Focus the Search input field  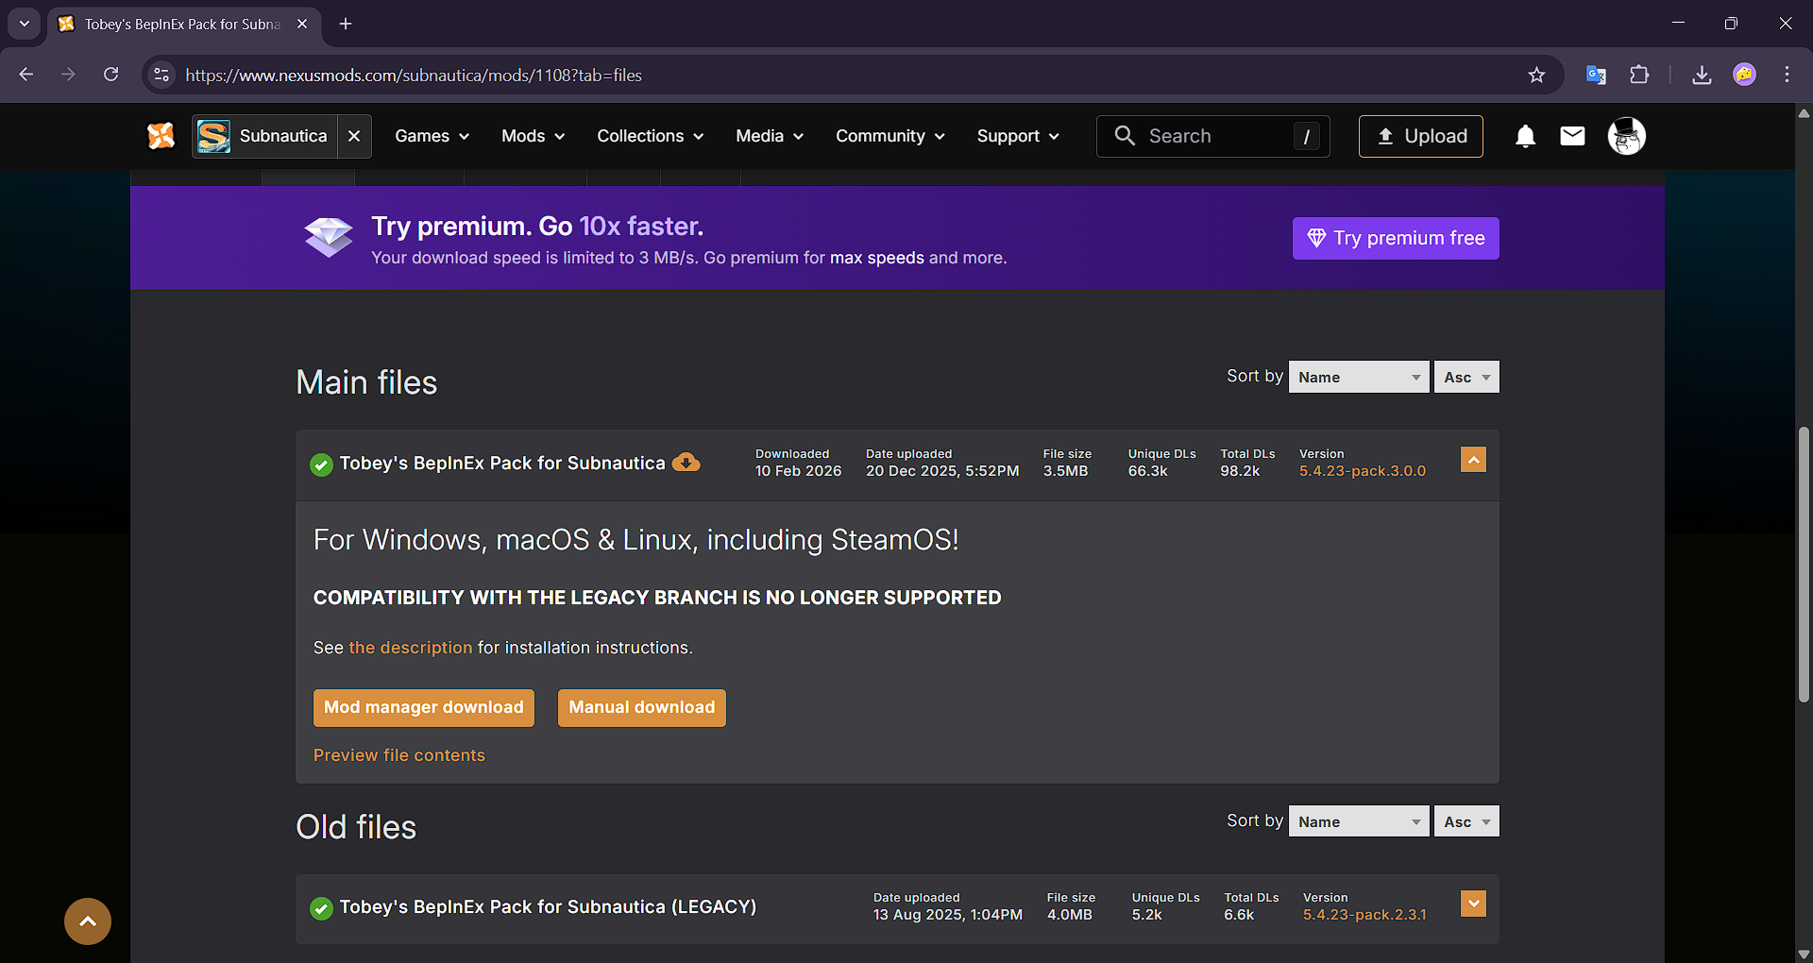(x=1213, y=136)
